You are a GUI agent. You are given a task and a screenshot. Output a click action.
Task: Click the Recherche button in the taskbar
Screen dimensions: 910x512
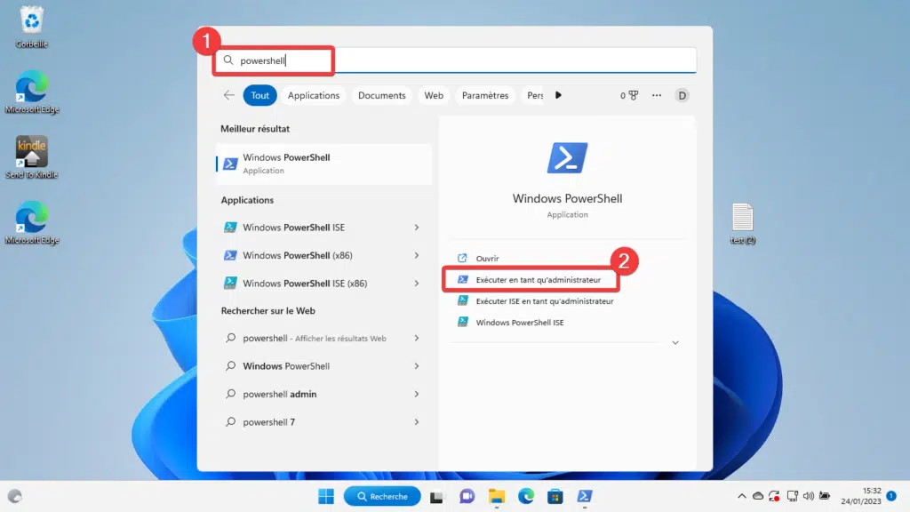382,496
